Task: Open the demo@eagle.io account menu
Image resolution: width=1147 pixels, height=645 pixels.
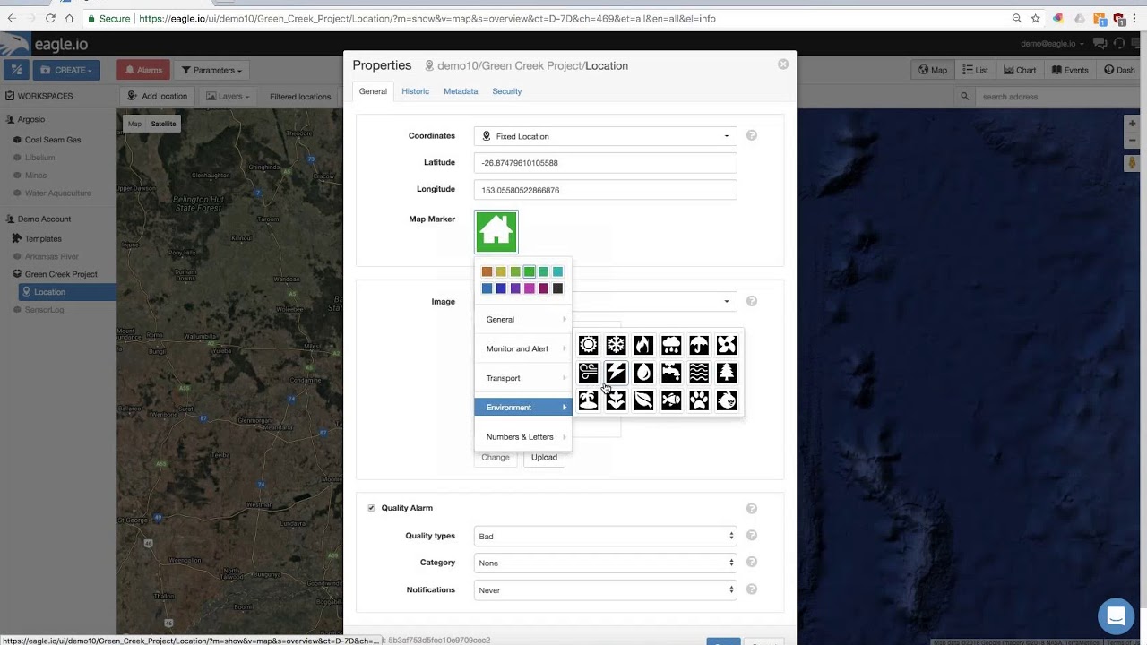Action: (x=1052, y=44)
